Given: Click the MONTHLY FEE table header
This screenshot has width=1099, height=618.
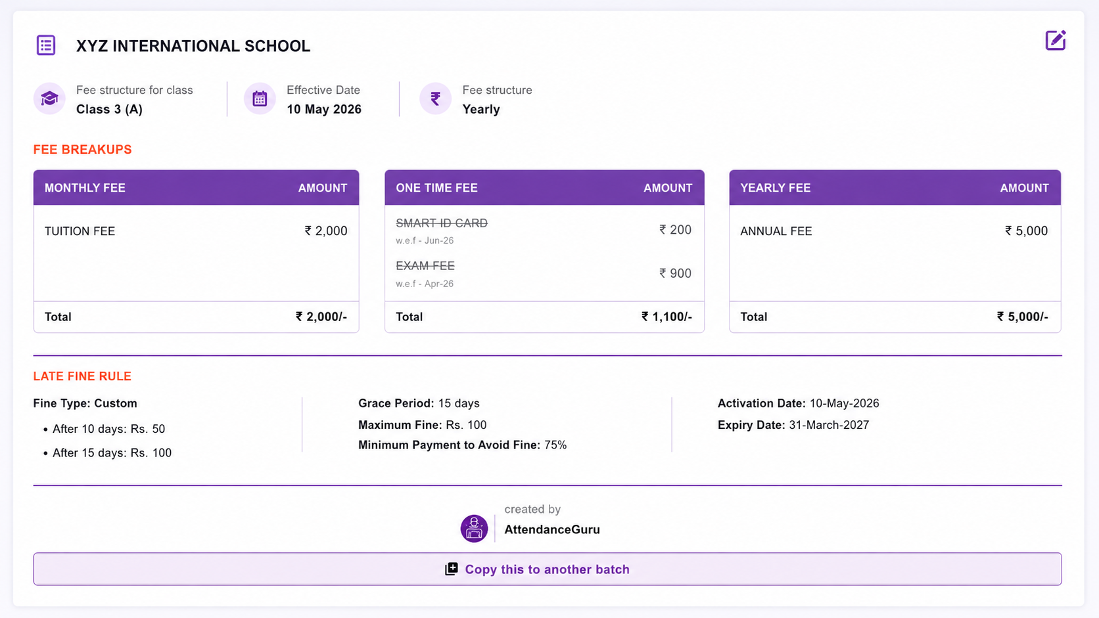Looking at the screenshot, I should tap(85, 188).
